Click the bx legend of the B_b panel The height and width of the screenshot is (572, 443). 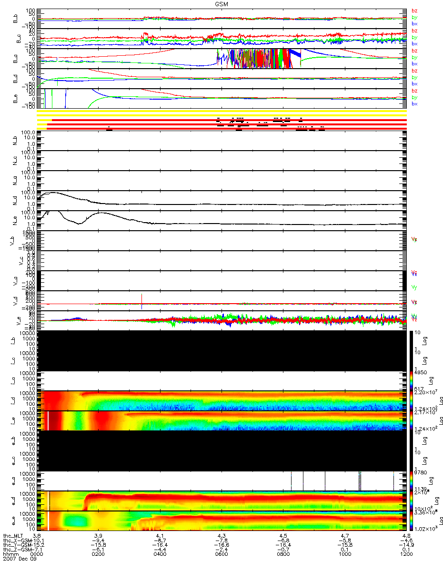(414, 23)
